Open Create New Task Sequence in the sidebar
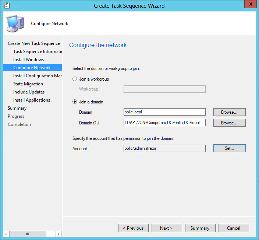The image size is (259, 240). click(34, 43)
